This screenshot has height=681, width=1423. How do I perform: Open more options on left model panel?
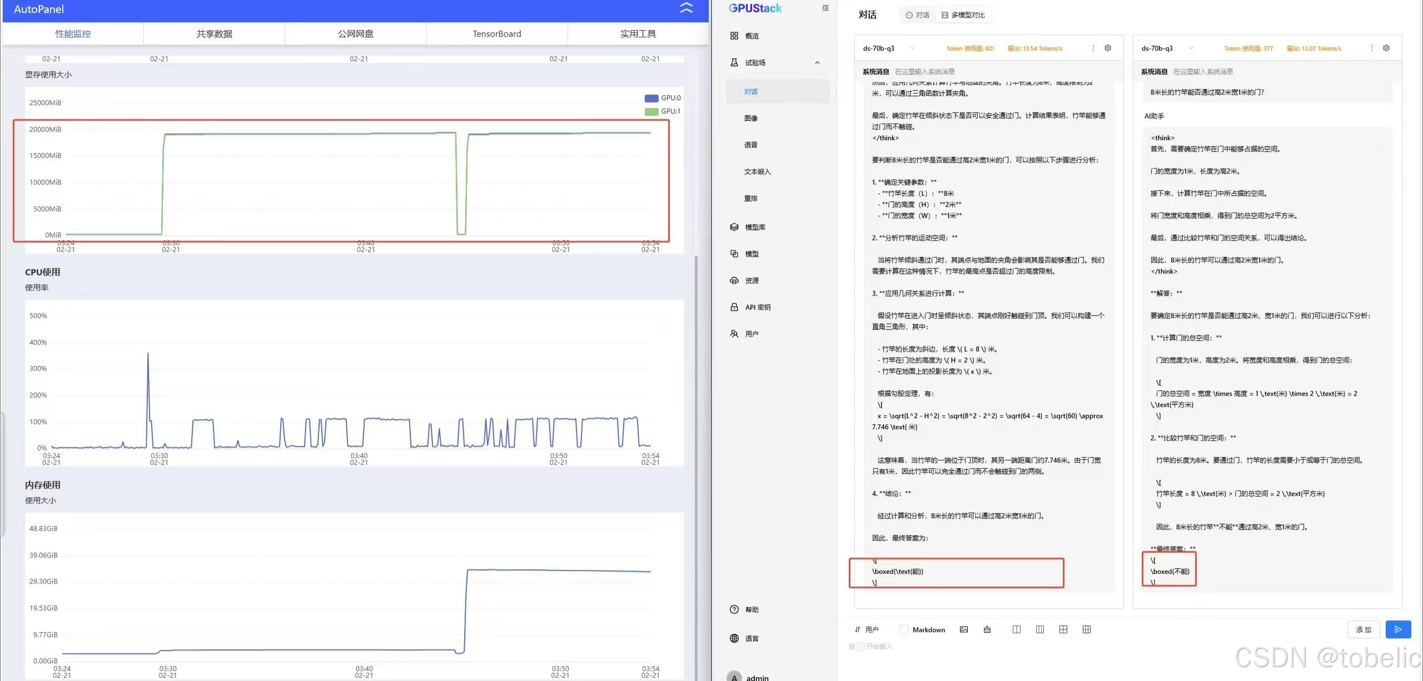[x=1093, y=48]
